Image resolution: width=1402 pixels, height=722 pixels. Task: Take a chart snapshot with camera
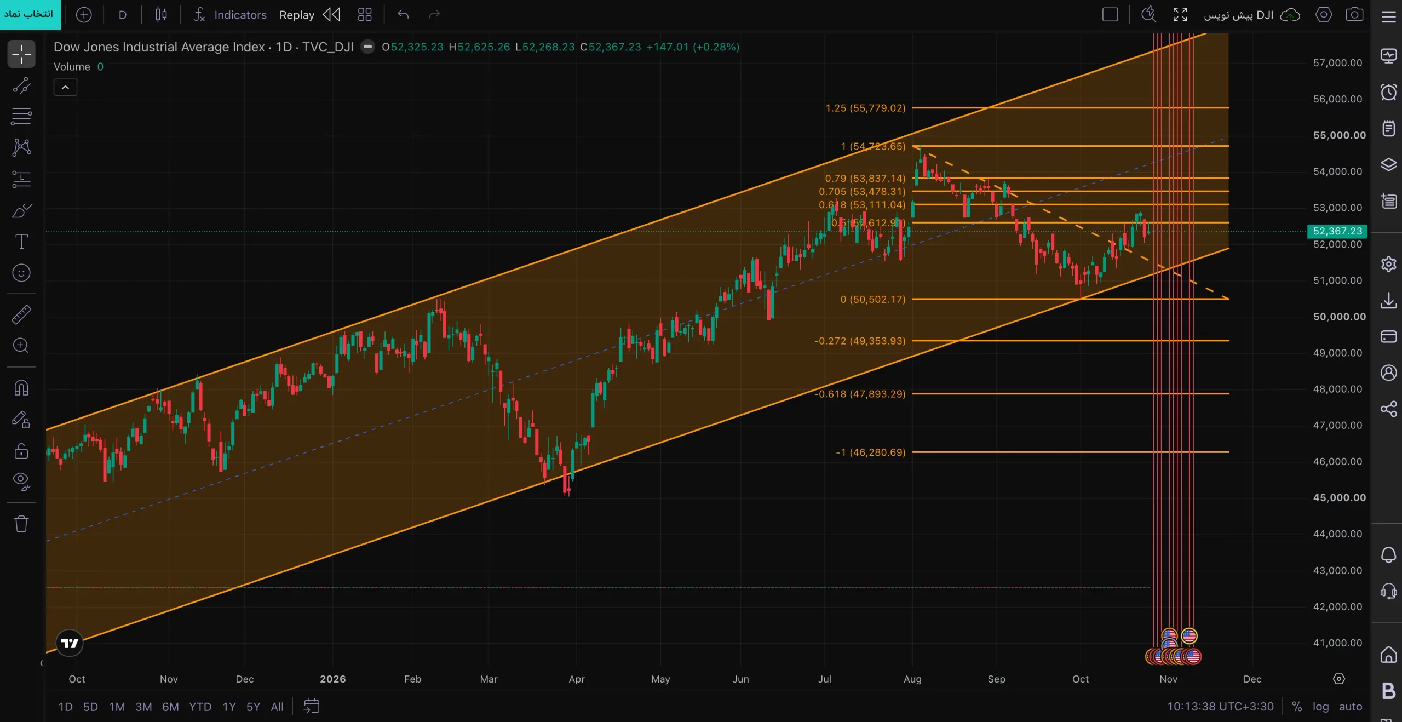(x=1354, y=15)
